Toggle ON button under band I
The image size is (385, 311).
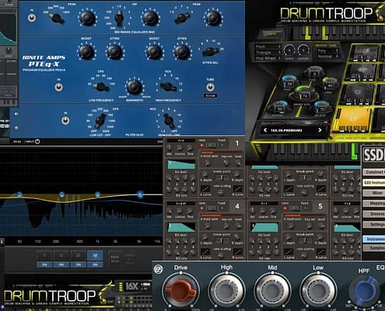tap(44, 264)
